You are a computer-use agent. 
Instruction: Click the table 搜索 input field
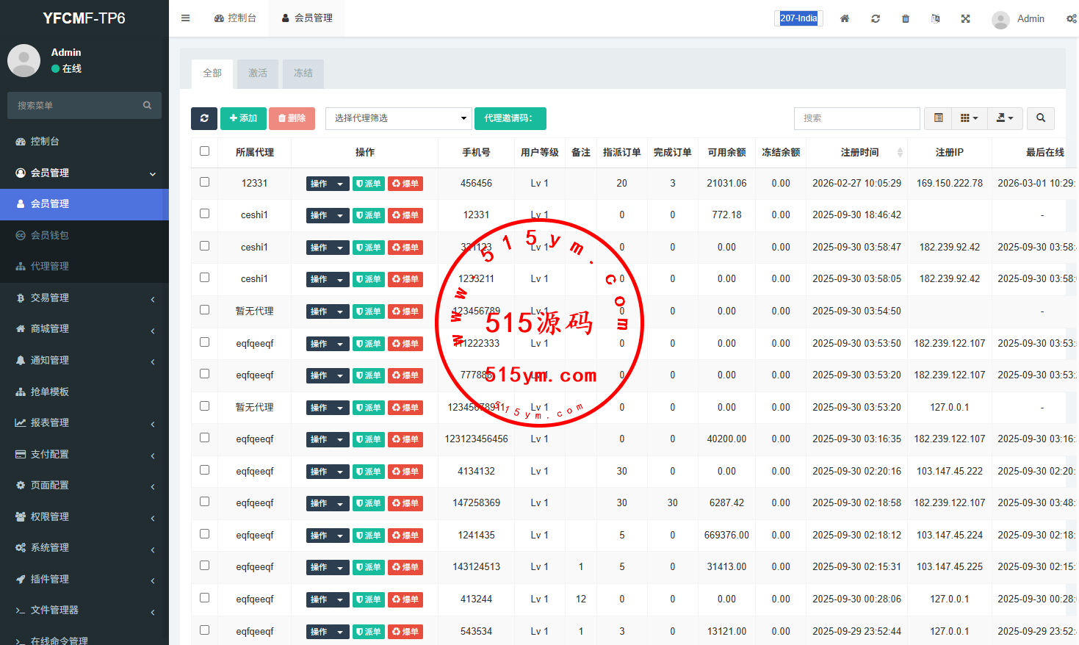(856, 118)
